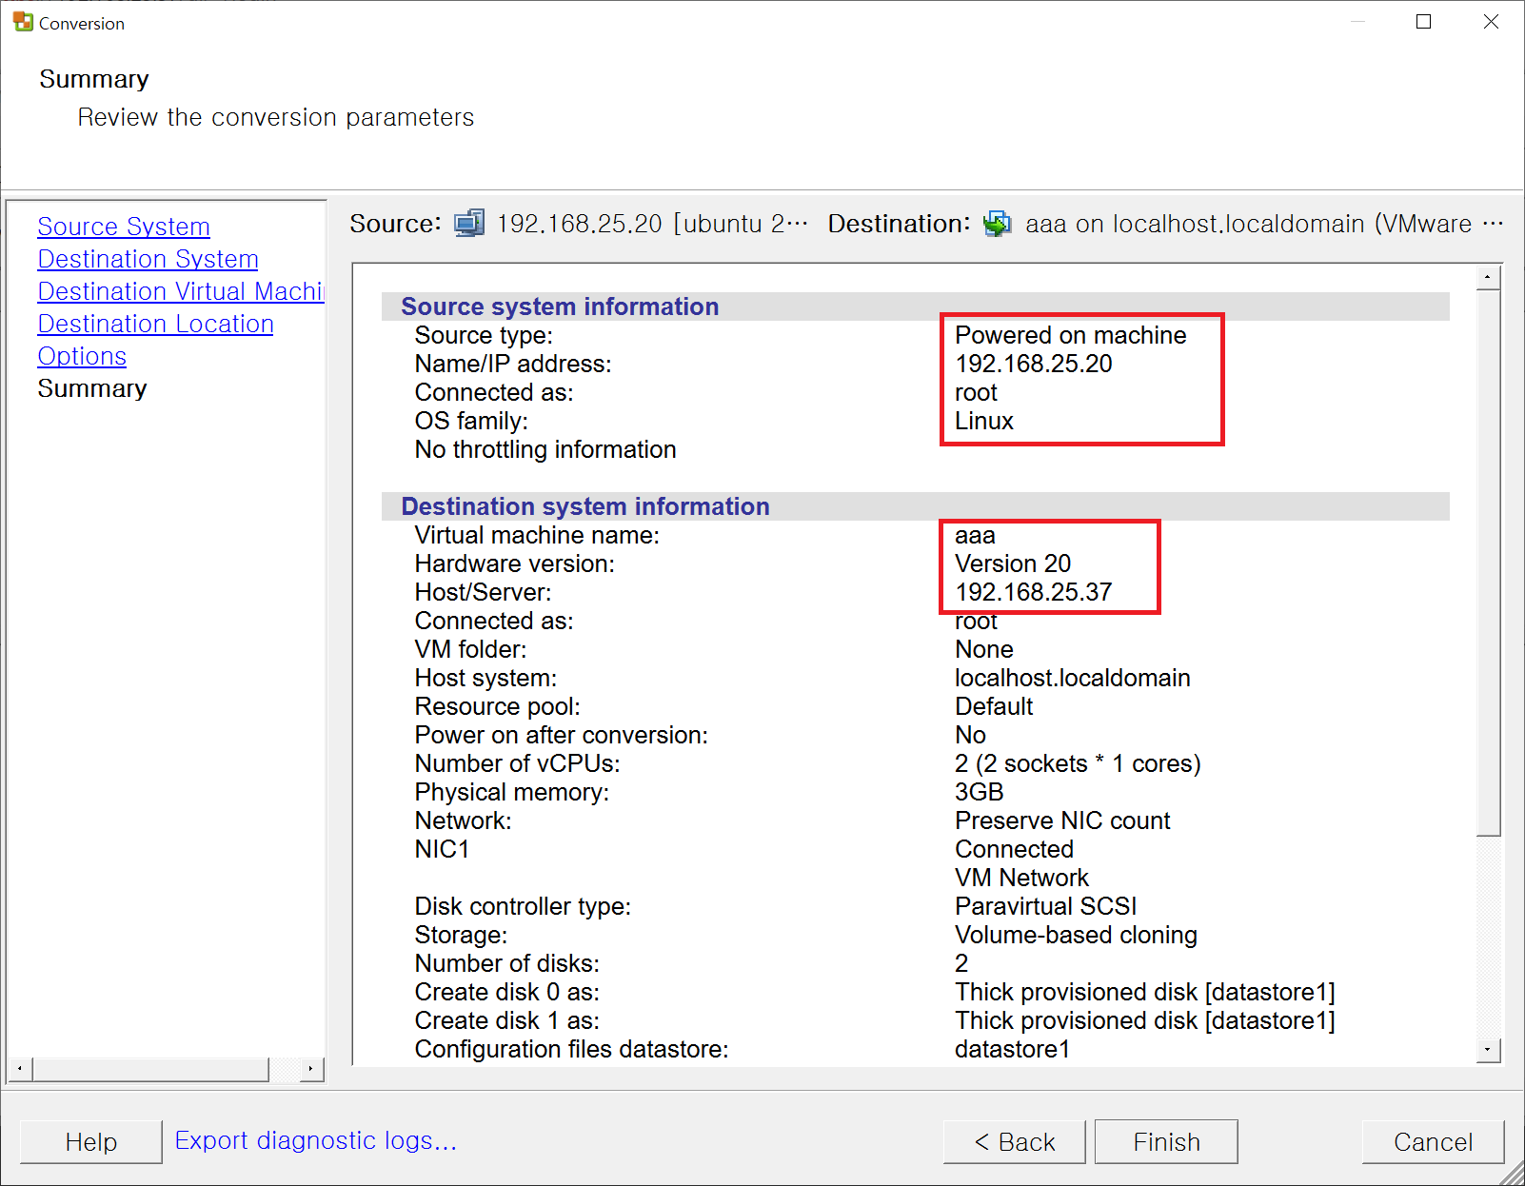Click the Back button
The height and width of the screenshot is (1186, 1525).
[1015, 1141]
